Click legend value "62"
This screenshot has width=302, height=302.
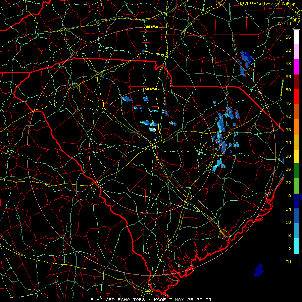(x=288, y=50)
